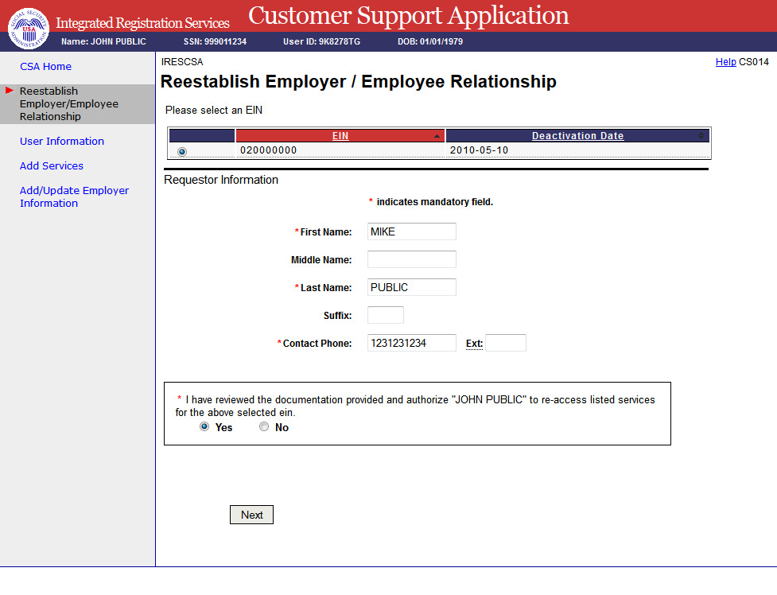This screenshot has width=777, height=595.
Task: Click the phone Ext input box
Action: [x=506, y=343]
